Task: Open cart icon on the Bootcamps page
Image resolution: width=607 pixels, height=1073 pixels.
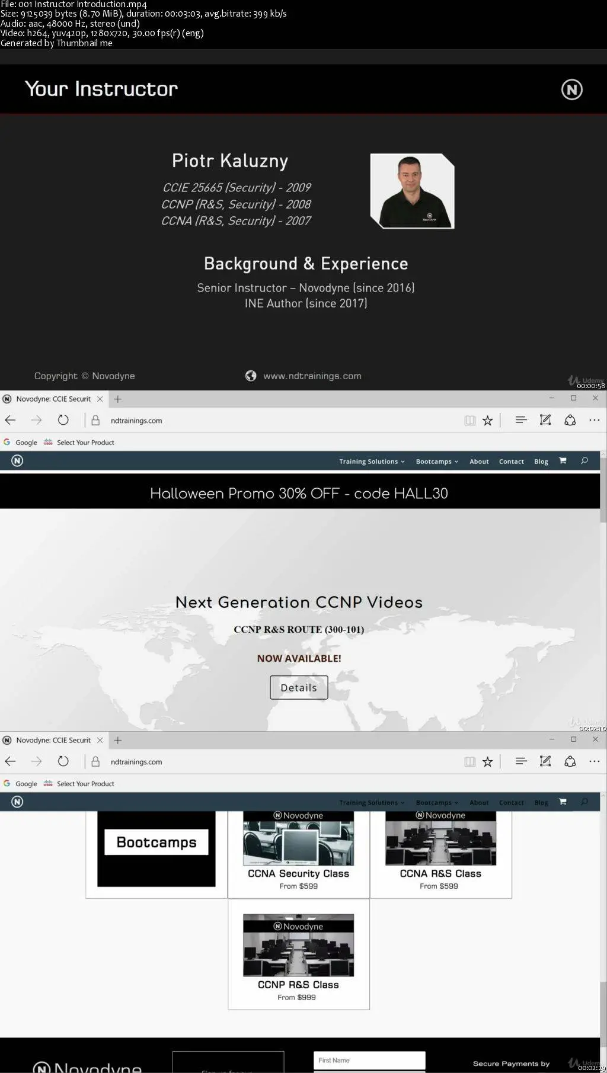Action: [x=563, y=802]
